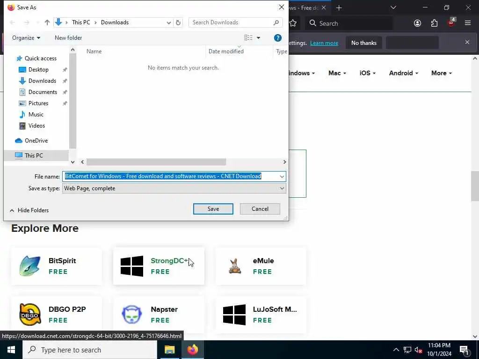This screenshot has width=479, height=359.
Task: Click the Cancel button
Action: [x=260, y=209]
